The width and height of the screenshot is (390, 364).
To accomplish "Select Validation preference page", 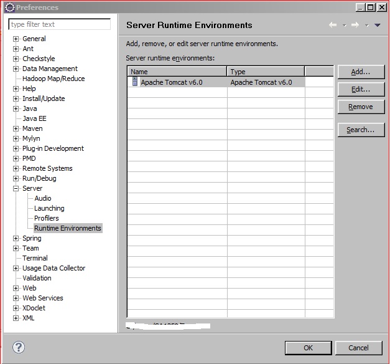I will 37,278.
